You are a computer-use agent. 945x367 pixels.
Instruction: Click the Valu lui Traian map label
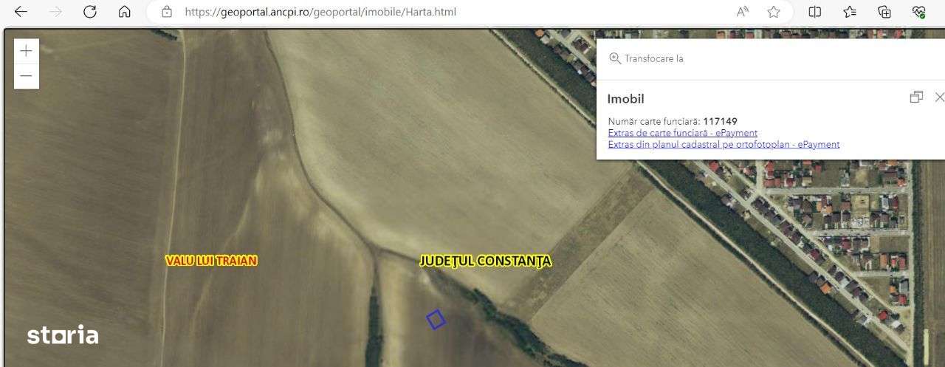[211, 261]
